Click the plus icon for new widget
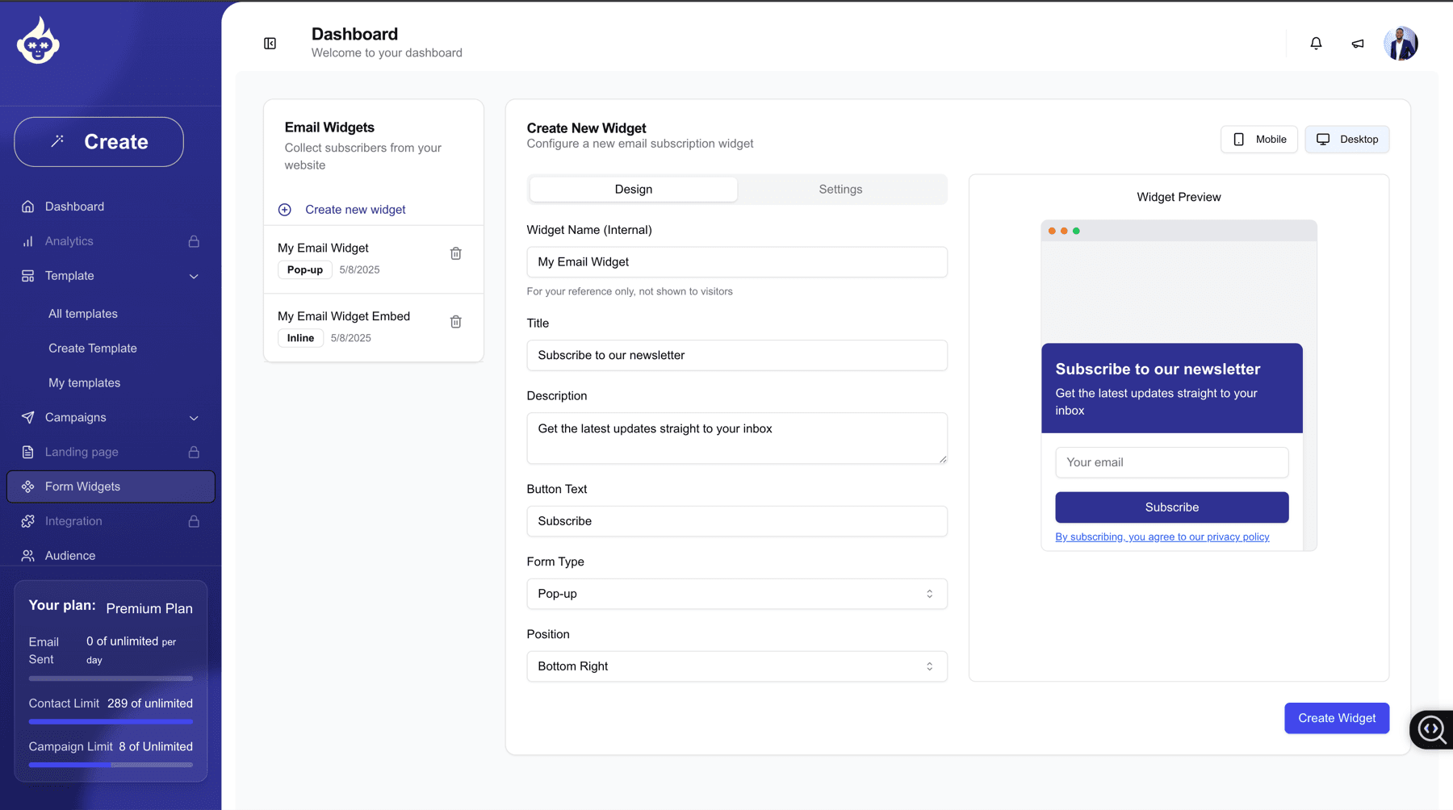Screen dimensions: 1453x810 coord(285,210)
